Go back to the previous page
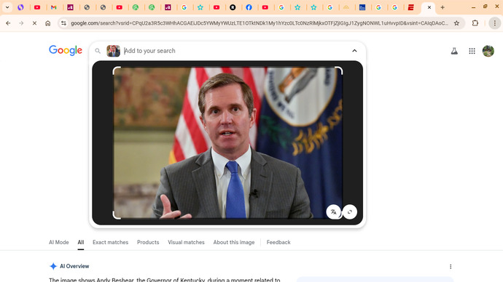Image resolution: width=503 pixels, height=282 pixels. click(8, 23)
